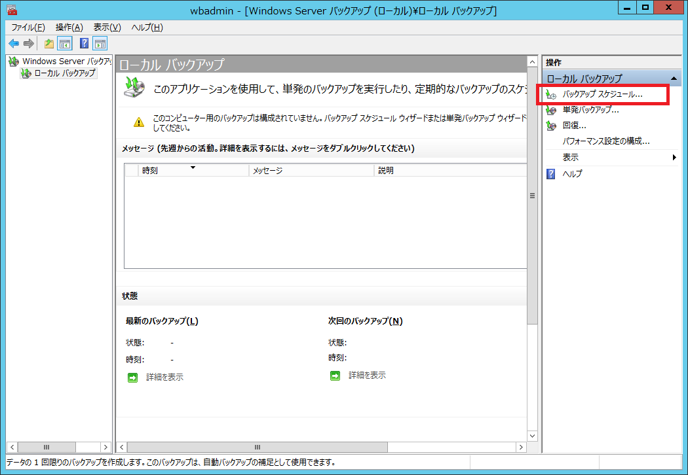Click the 回復 action icon
Image resolution: width=688 pixels, height=475 pixels.
click(x=551, y=126)
